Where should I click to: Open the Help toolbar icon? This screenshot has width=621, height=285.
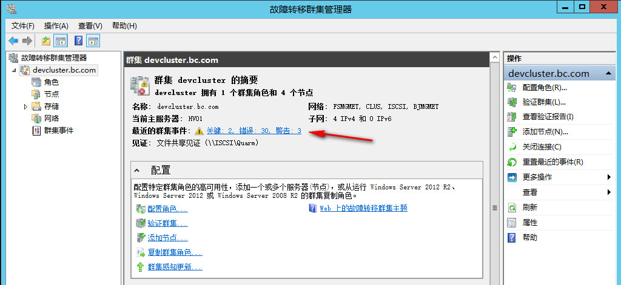pyautogui.click(x=79, y=41)
